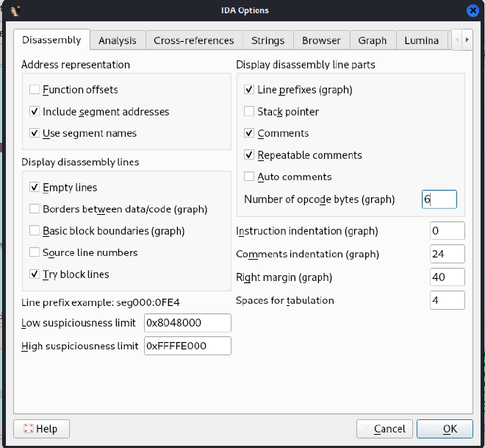Screen dimensions: 485x448
Task: Uncheck the Comments checkbox
Action: [249, 133]
